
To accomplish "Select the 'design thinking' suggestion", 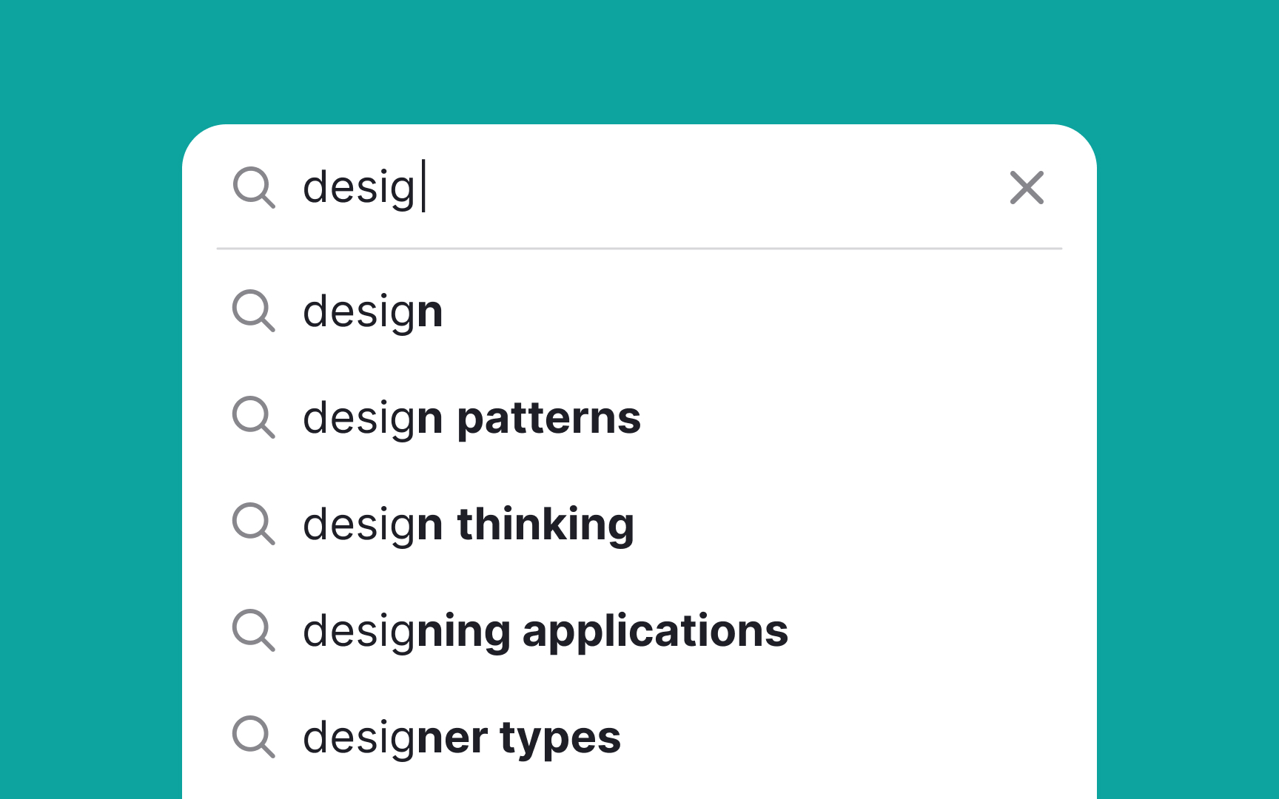I will [x=469, y=525].
